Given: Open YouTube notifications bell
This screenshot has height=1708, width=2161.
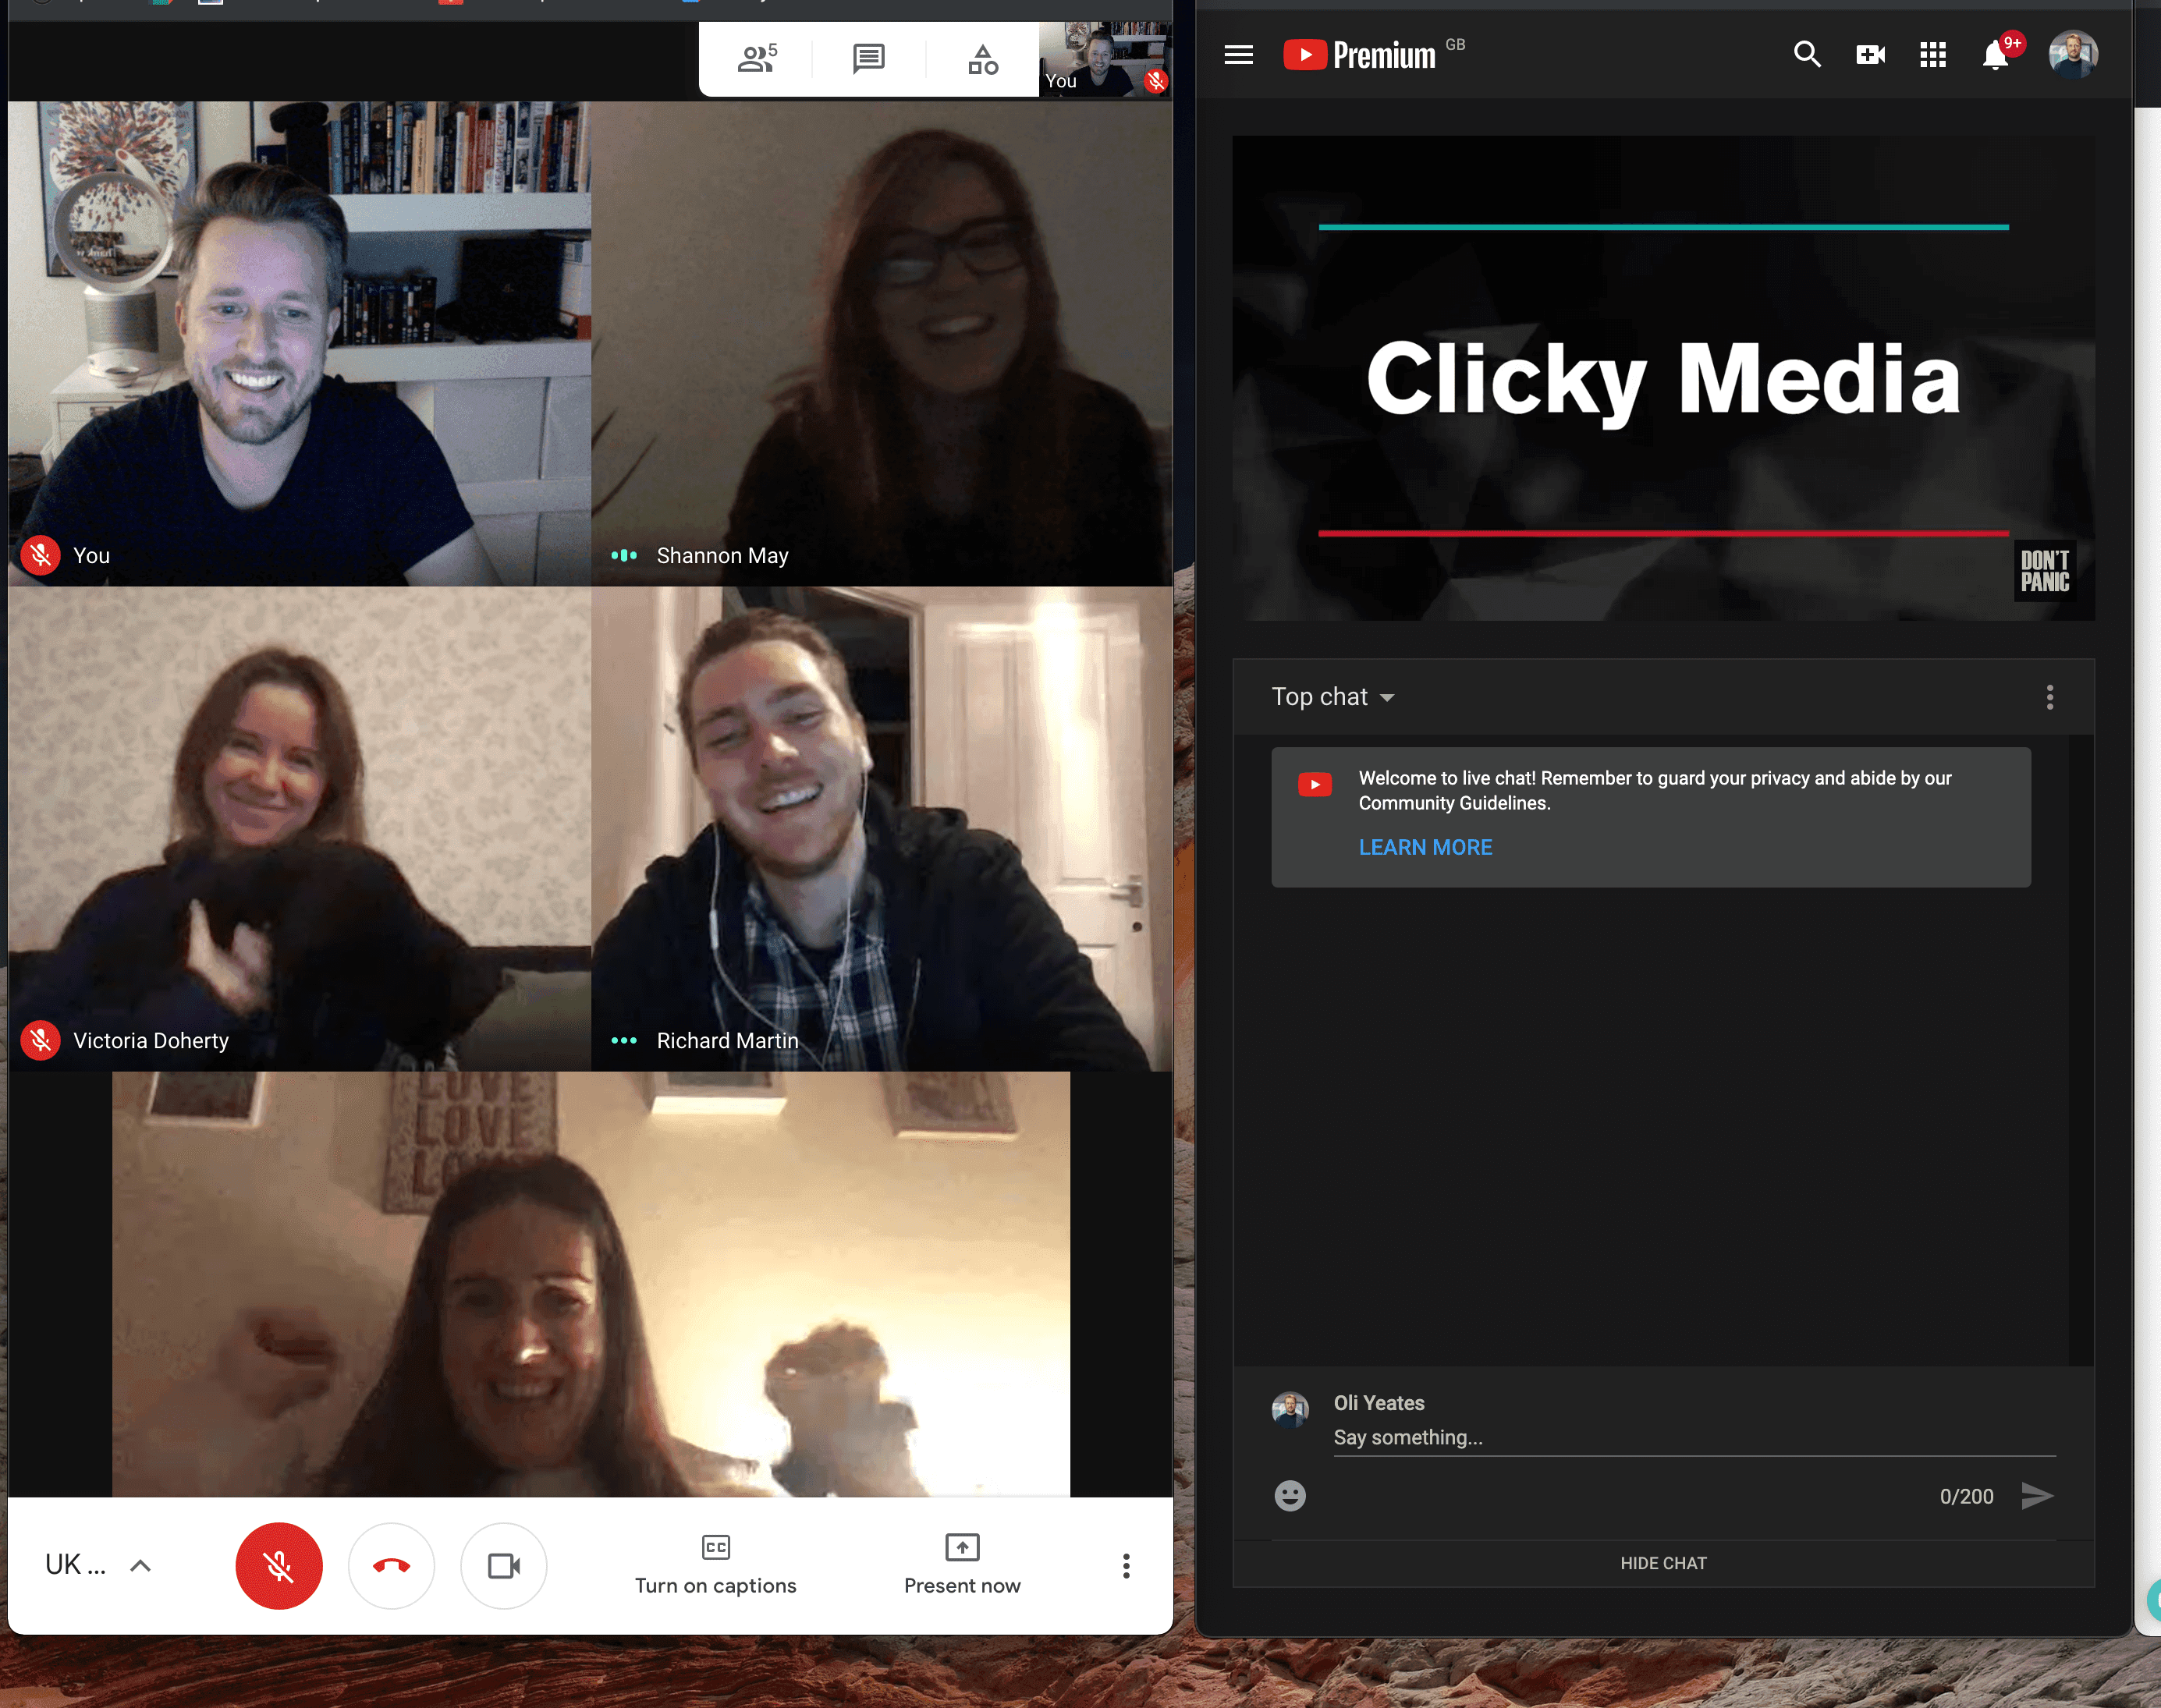Looking at the screenshot, I should point(1996,54).
